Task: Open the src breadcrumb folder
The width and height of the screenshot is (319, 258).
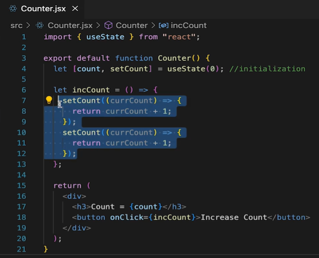Action: pyautogui.click(x=16, y=26)
